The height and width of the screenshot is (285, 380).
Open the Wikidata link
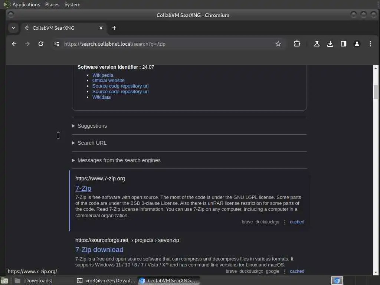(102, 97)
